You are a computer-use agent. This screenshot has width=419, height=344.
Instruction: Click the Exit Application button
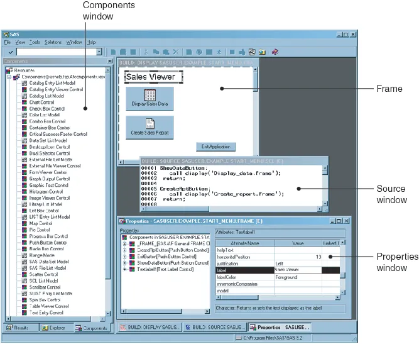[216, 147]
